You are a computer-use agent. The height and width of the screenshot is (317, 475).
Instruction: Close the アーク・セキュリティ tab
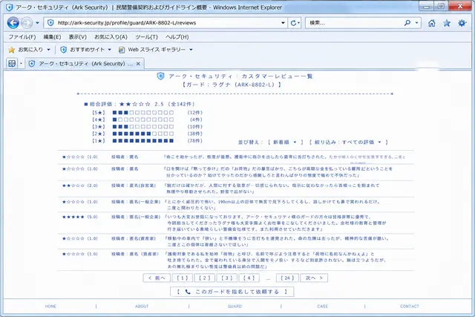[138, 64]
